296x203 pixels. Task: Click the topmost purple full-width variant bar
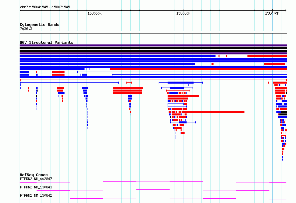click(x=153, y=45)
